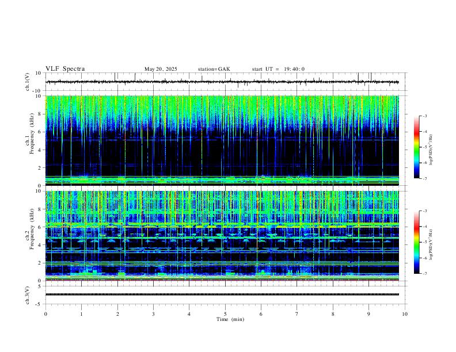The width and height of the screenshot is (456, 352).
Task: Click tick label "6" on the time axis
Action: coord(261,314)
